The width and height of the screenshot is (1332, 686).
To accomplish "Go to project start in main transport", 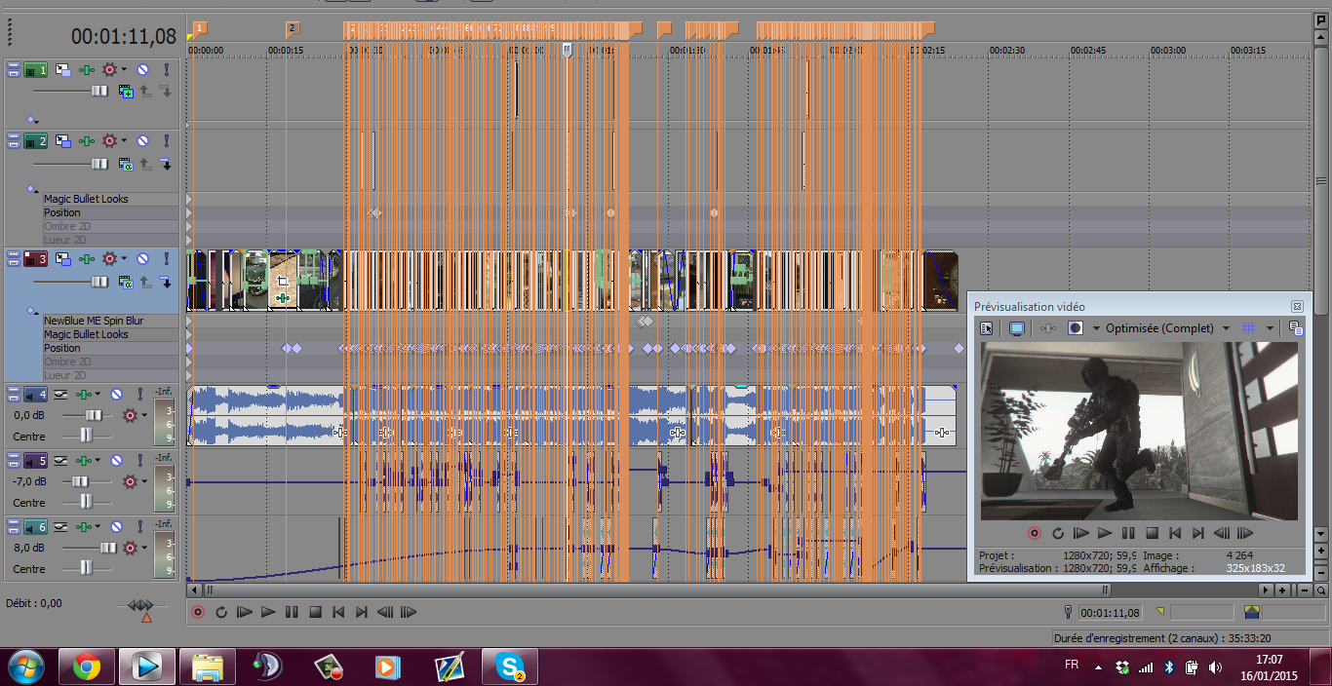I will [x=338, y=612].
